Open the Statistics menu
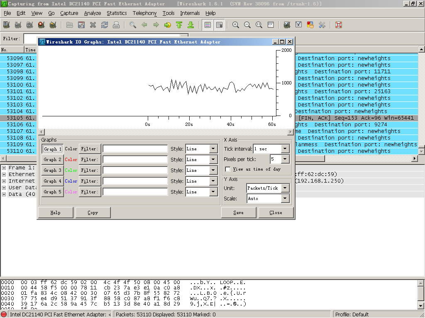Viewport: 425px width, 318px height. click(117, 13)
